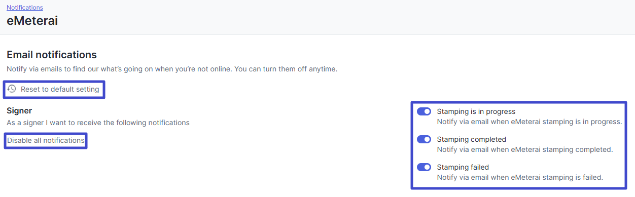The image size is (635, 197).
Task: Click the stamping is failed email description
Action: tap(520, 177)
